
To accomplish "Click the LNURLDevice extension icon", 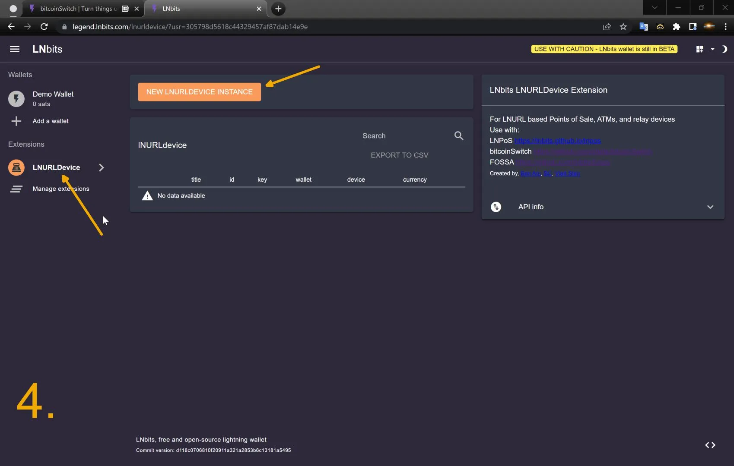I will pyautogui.click(x=16, y=167).
